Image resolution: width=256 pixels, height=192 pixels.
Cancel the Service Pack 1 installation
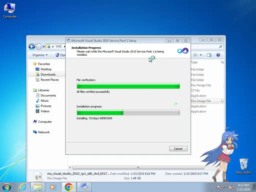click(x=178, y=148)
